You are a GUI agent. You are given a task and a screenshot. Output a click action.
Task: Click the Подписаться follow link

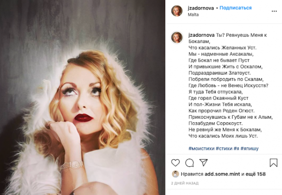coord(235,8)
